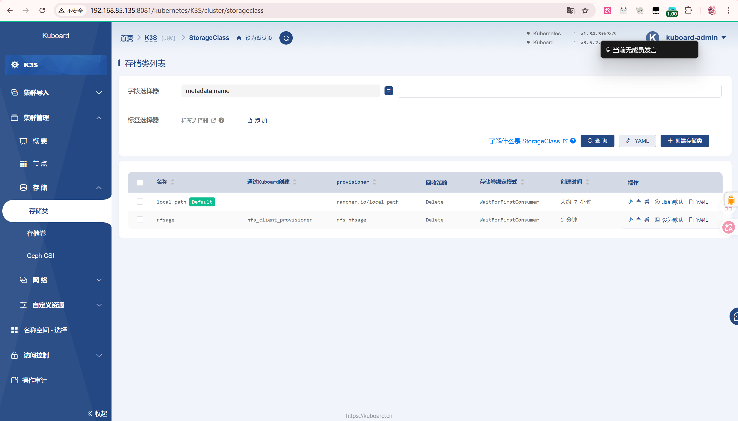Viewport: 738px width, 421px height.
Task: Click the help question icon beside 标签选择器
Action: coord(221,120)
